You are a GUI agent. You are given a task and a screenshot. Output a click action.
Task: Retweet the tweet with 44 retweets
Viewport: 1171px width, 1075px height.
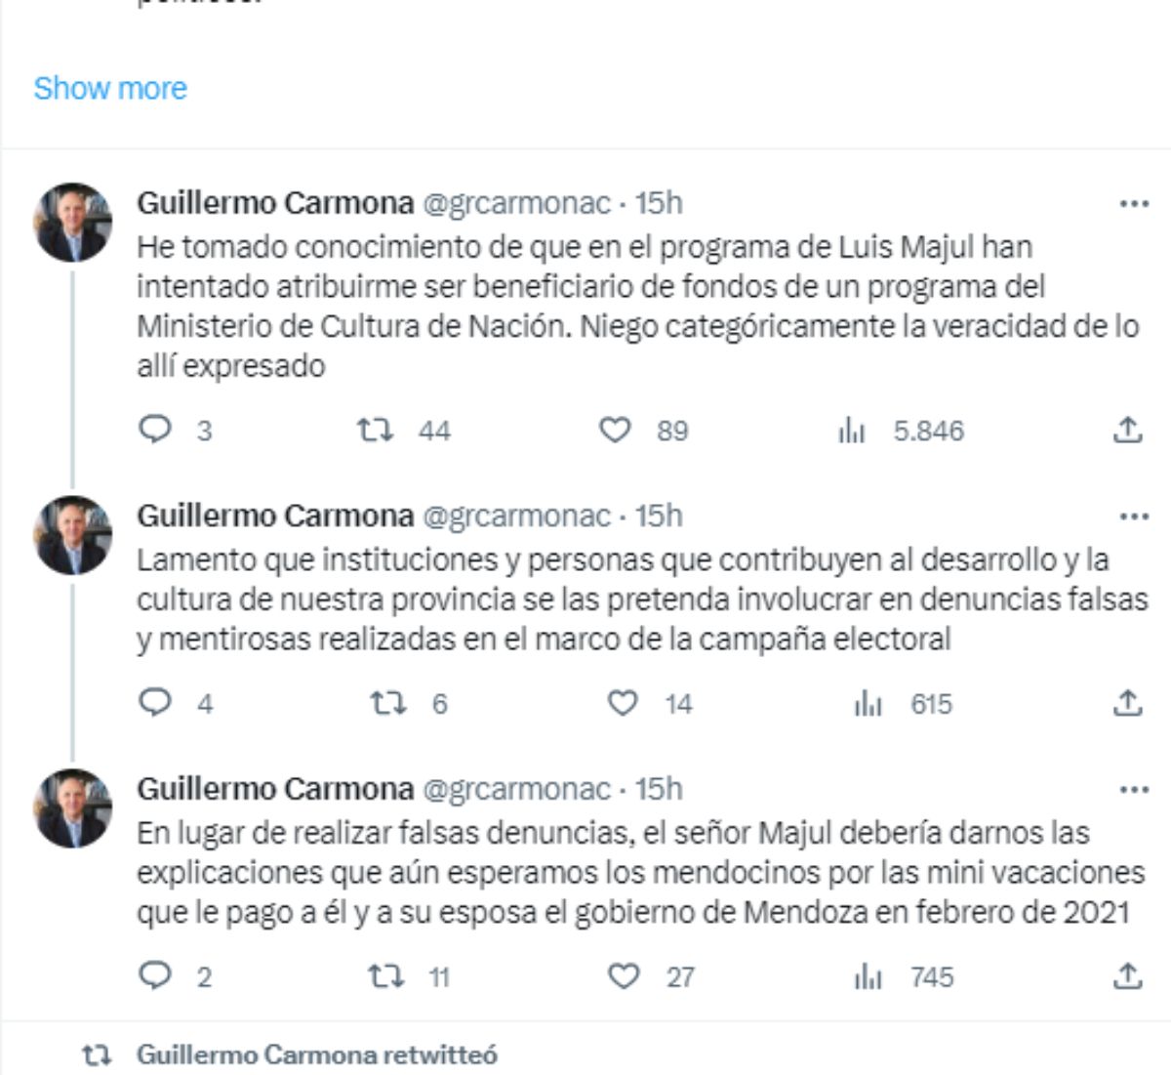click(x=375, y=430)
